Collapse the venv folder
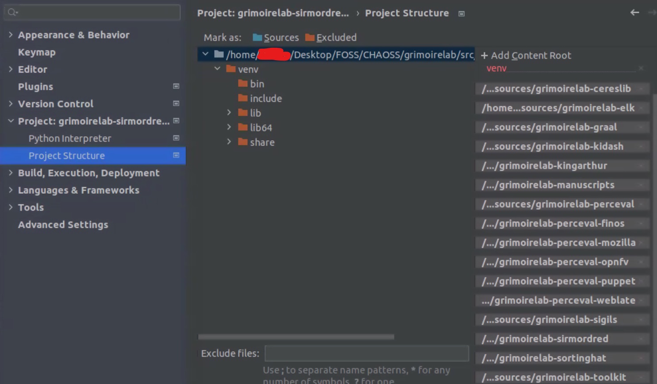The image size is (657, 384). [217, 69]
